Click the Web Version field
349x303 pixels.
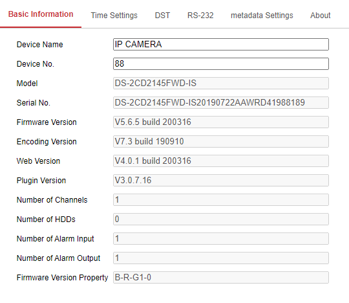(x=221, y=161)
